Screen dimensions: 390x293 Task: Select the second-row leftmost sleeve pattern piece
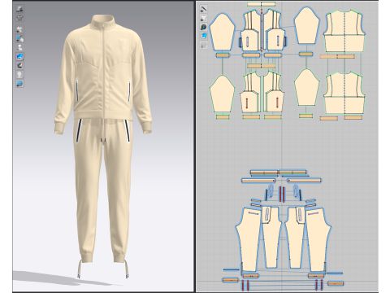[x=222, y=94]
